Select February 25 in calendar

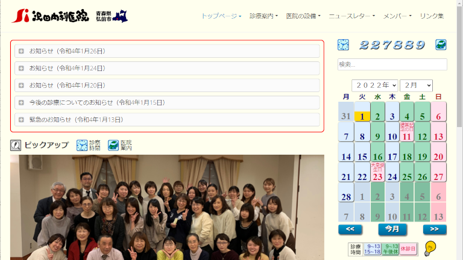point(407,172)
